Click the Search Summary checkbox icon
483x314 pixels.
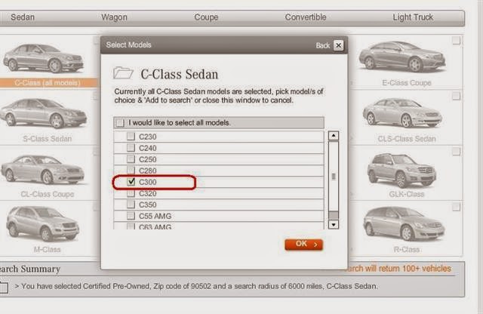(x=4, y=287)
